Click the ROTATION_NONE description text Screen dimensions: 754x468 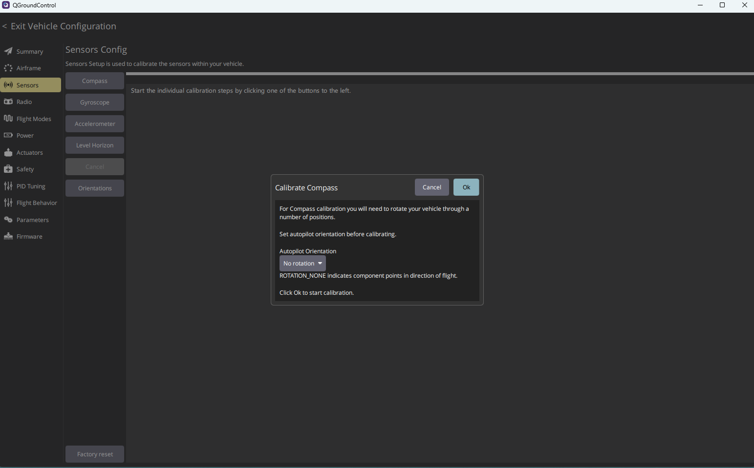(368, 276)
